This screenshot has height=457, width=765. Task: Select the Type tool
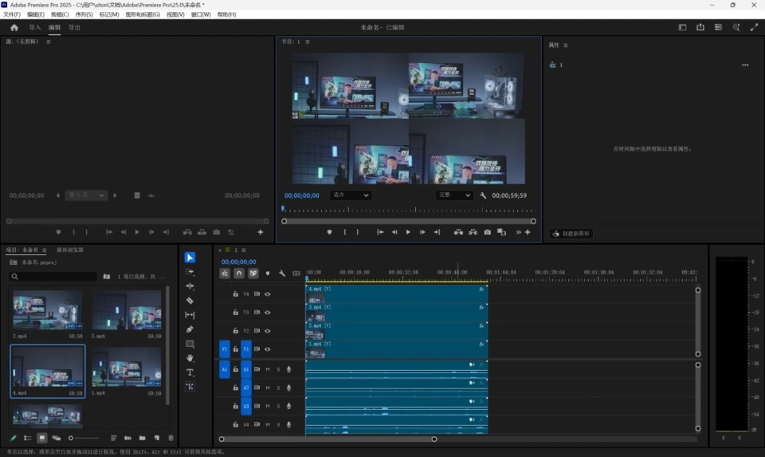click(x=190, y=372)
